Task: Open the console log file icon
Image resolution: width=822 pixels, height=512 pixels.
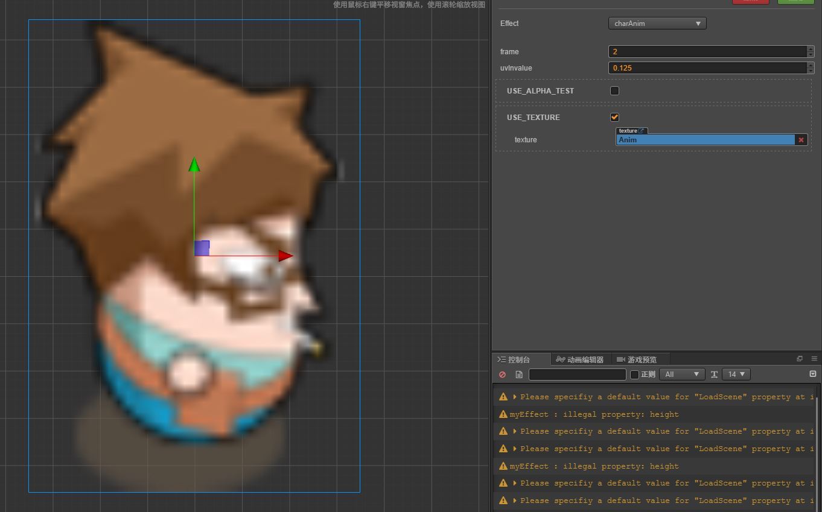Action: (519, 375)
